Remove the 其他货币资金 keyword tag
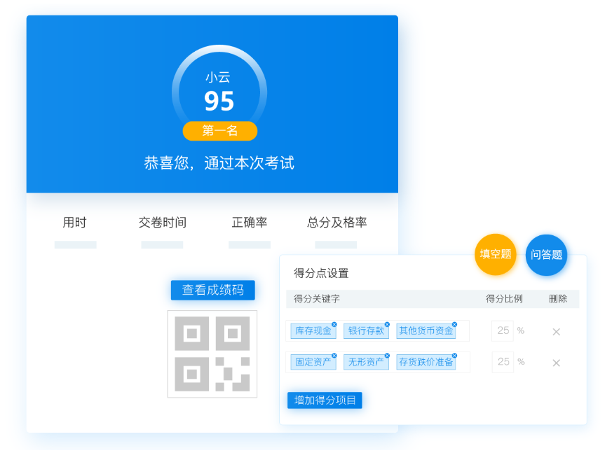Image resolution: width=612 pixels, height=453 pixels. [454, 324]
